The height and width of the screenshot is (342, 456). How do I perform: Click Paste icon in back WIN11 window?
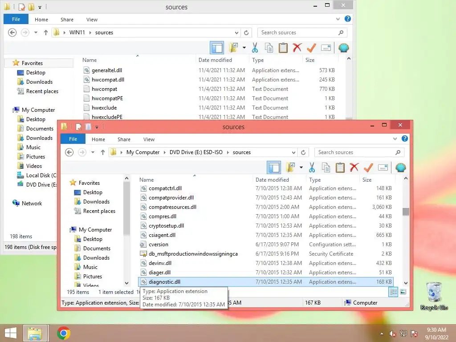(x=283, y=48)
